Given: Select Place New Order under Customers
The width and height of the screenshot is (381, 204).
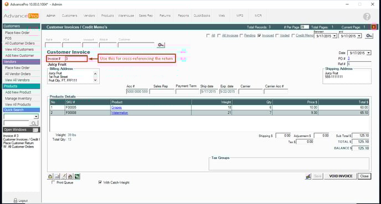Looking at the screenshot, I should coord(17,33).
